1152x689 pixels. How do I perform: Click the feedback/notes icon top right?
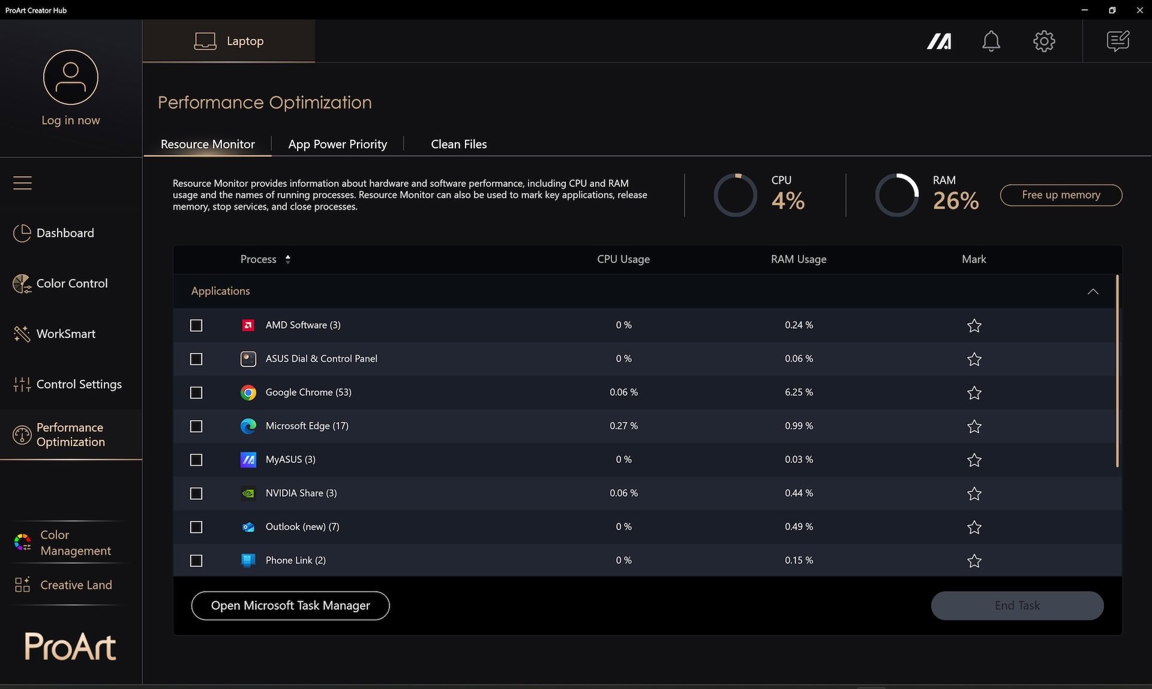(1118, 41)
